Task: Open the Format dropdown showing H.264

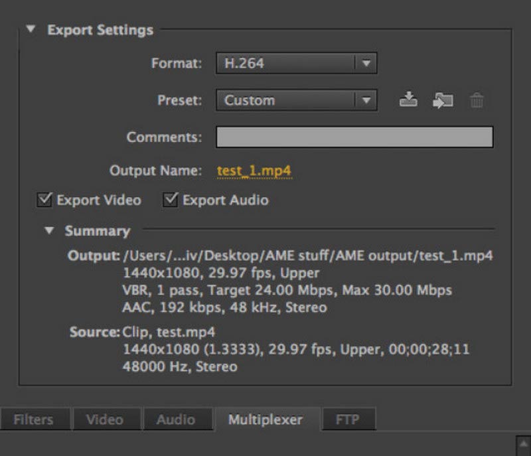Action: [285, 64]
